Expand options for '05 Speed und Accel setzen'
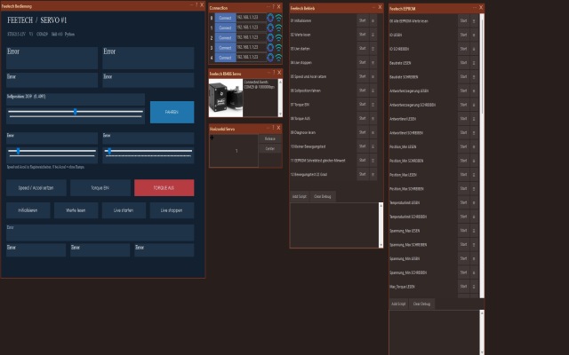569x355 pixels. pyautogui.click(x=373, y=77)
